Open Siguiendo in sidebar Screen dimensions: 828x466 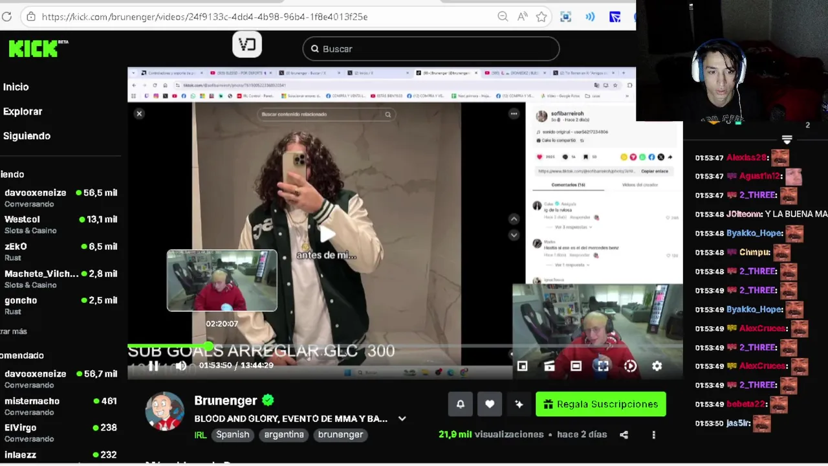coord(27,136)
